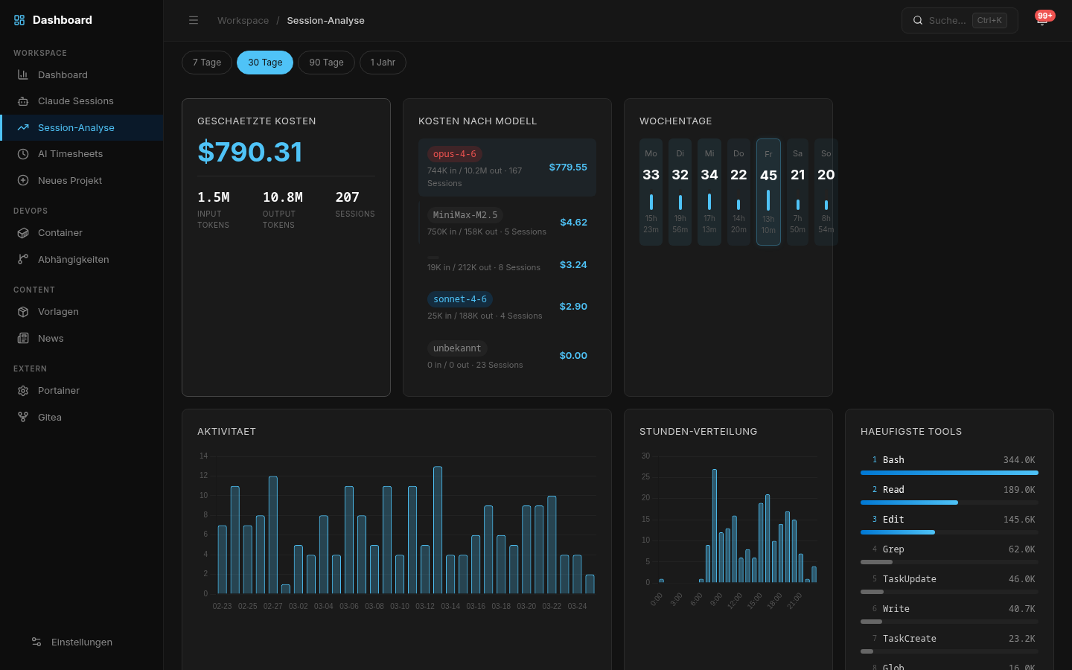Image resolution: width=1072 pixels, height=670 pixels.
Task: Open Gitea from the sidebar
Action: [x=49, y=417]
